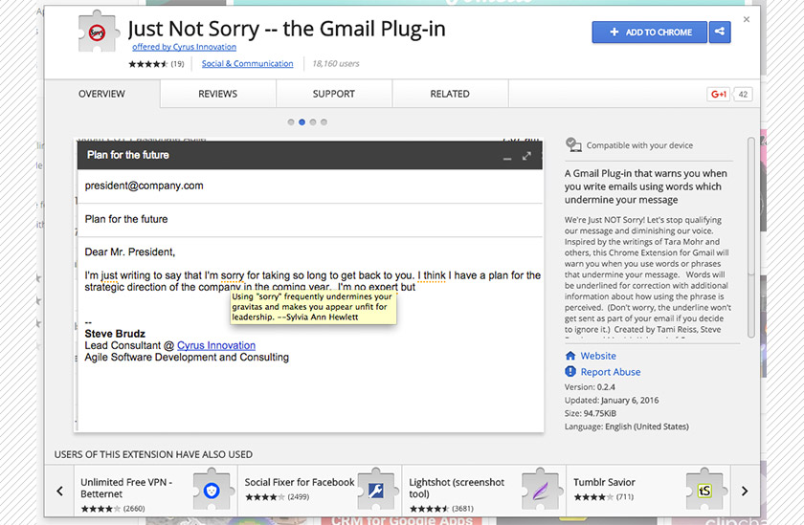This screenshot has width=804, height=525.
Task: Go to next related extensions with right arrow
Action: point(745,492)
